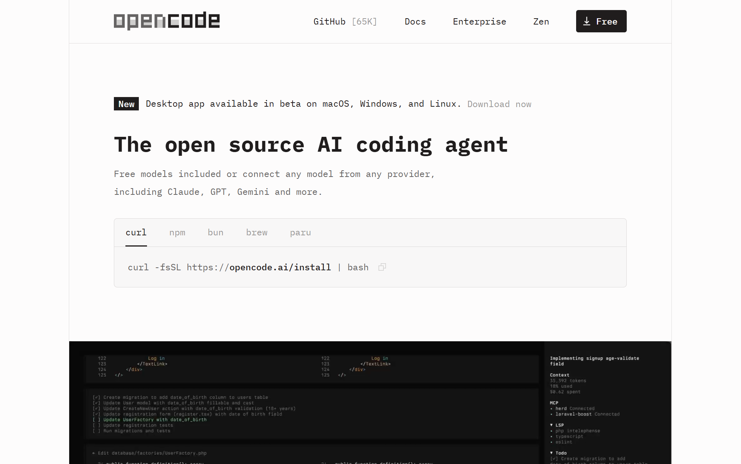Switch to the bun install tab
This screenshot has width=741, height=464.
(x=215, y=232)
